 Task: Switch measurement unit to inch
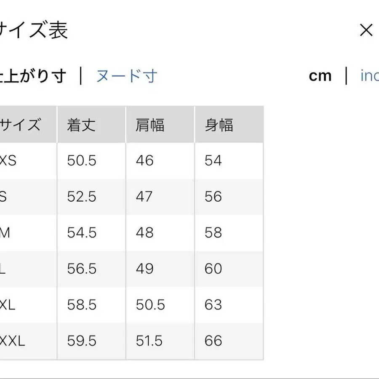[369, 76]
